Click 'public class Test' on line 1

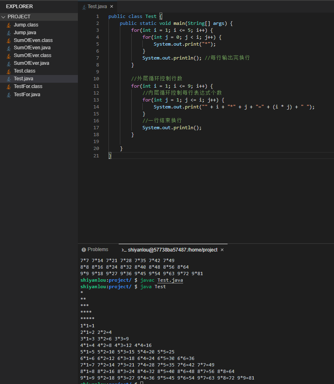(x=132, y=16)
